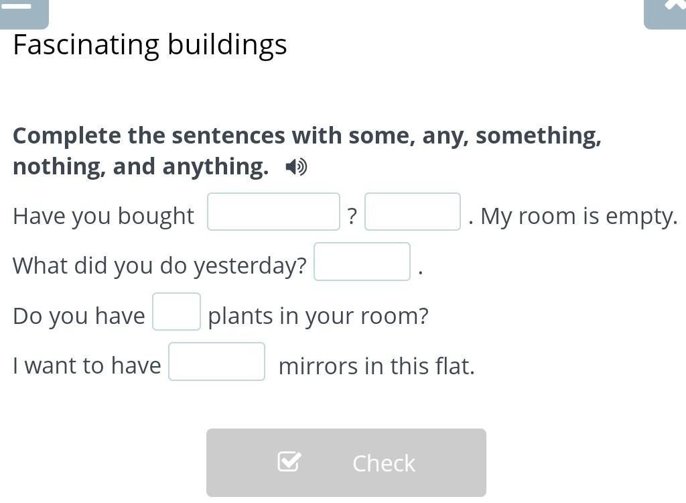Click the 'Fascinating buildings' title
Screen dimensions: 686x503
coord(150,45)
